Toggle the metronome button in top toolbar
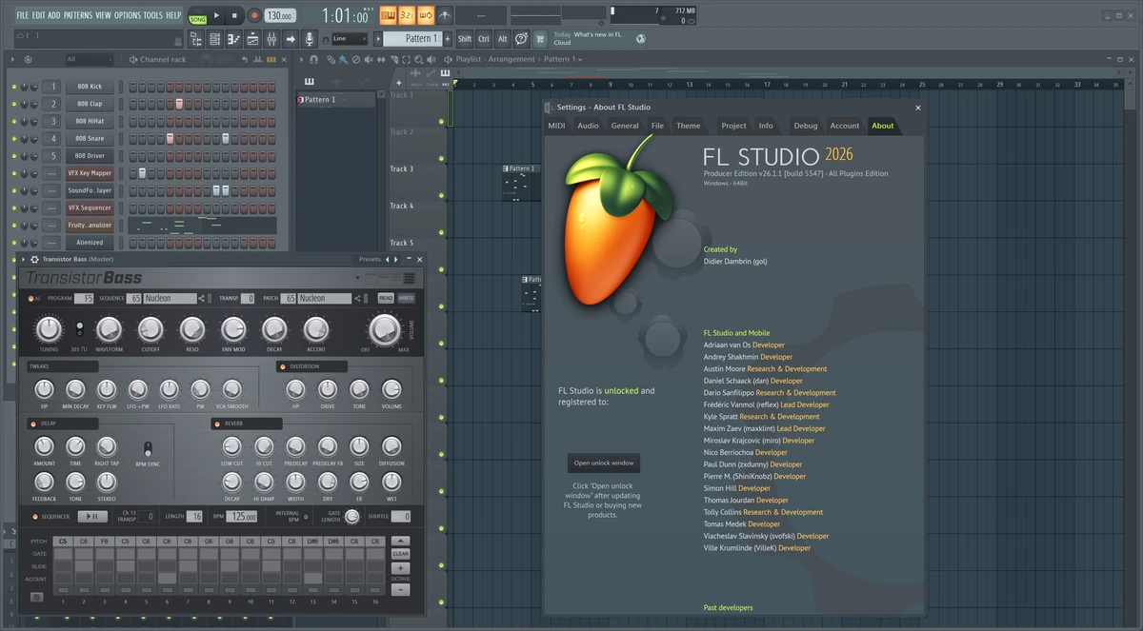The height and width of the screenshot is (631, 1143). 444,16
